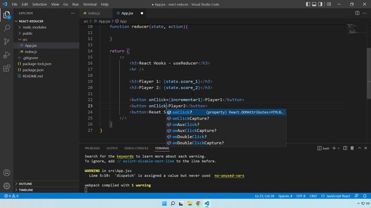Open the Accounts menu icon
This screenshot has width=371, height=208.
pos(6,173)
